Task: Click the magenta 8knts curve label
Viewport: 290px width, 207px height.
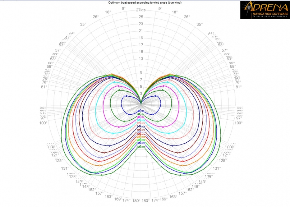Action: (x=141, y=117)
